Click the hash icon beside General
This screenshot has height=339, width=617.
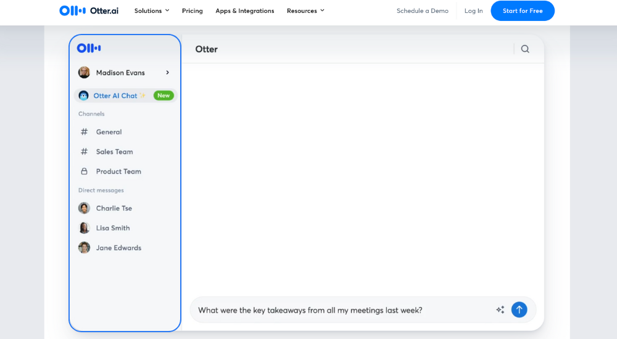pyautogui.click(x=84, y=132)
